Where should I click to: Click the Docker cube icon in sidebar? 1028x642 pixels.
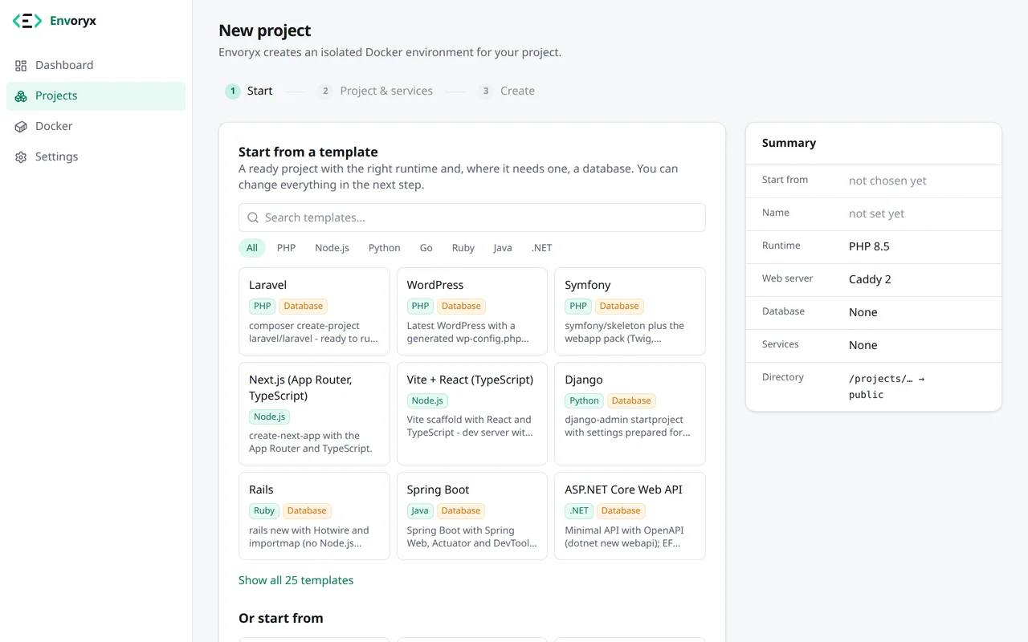point(21,127)
